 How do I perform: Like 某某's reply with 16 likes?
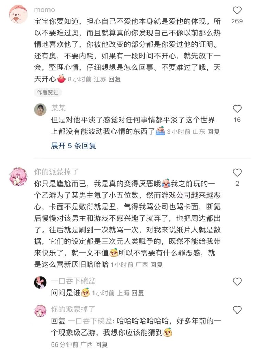237,109
